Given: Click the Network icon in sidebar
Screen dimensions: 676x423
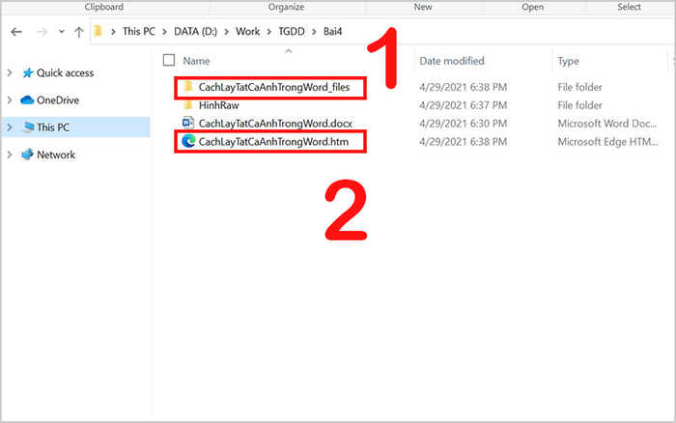Looking at the screenshot, I should [27, 154].
